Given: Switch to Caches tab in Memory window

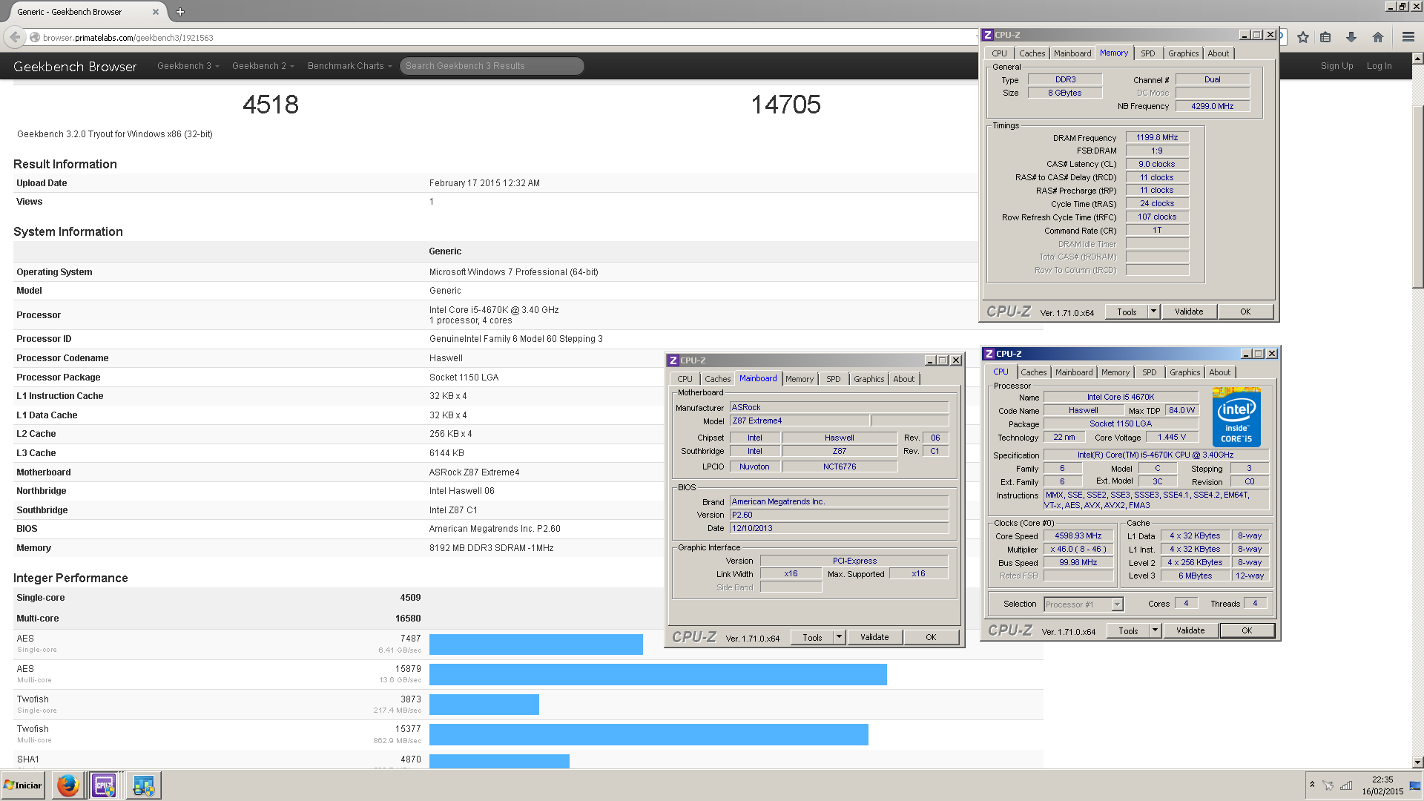Looking at the screenshot, I should pyautogui.click(x=1032, y=53).
